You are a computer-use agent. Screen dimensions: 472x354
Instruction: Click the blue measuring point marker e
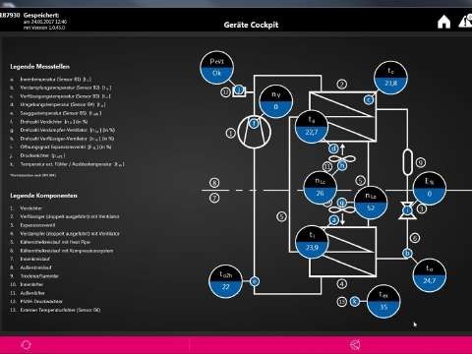coord(255,281)
